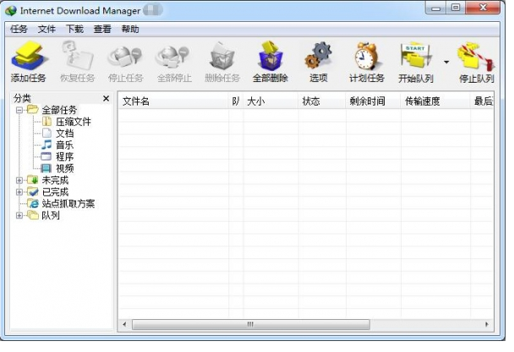Select the 已完成 checkmark folder icon
Viewport: 514px width, 352px height.
click(33, 192)
